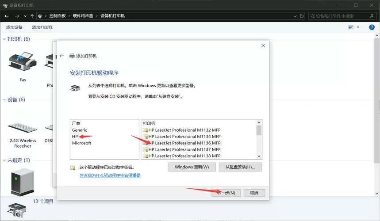
Task: Click 添加设备 in toolbar
Action: coord(14,27)
